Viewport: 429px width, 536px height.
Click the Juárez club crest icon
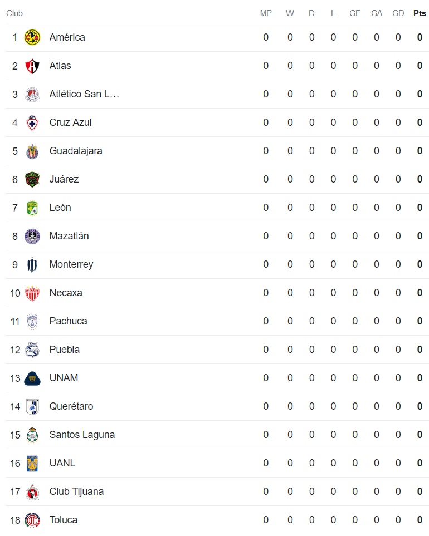[32, 179]
